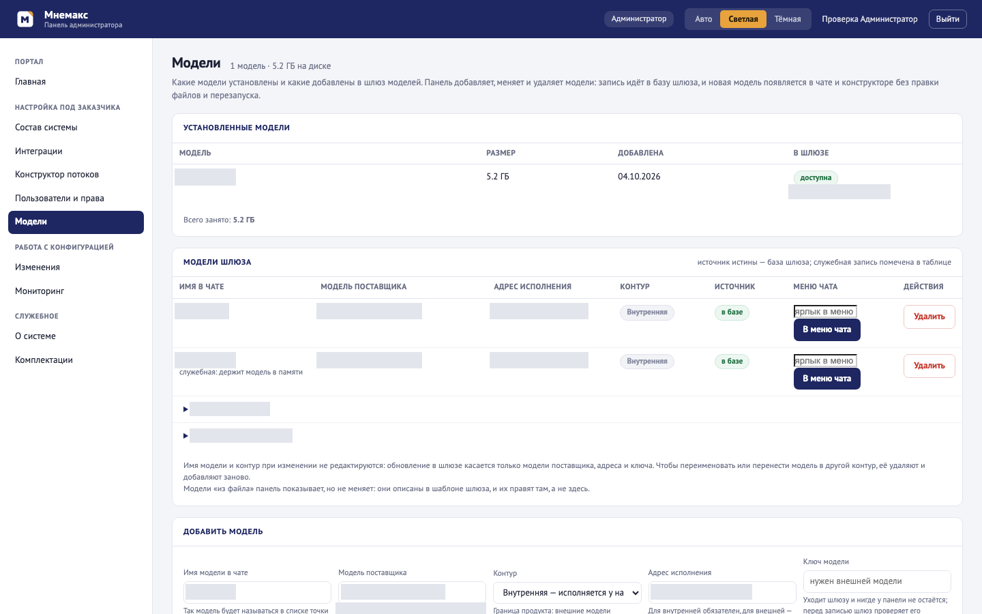The height and width of the screenshot is (614, 982).
Task: Open О системе
Action: [76, 336]
